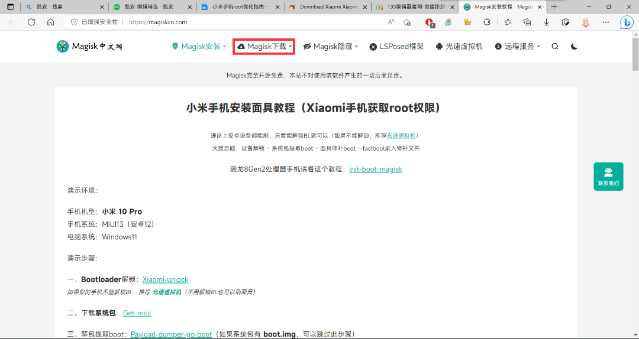
Task: Open the Bing chat sidebar button
Action: point(627,23)
